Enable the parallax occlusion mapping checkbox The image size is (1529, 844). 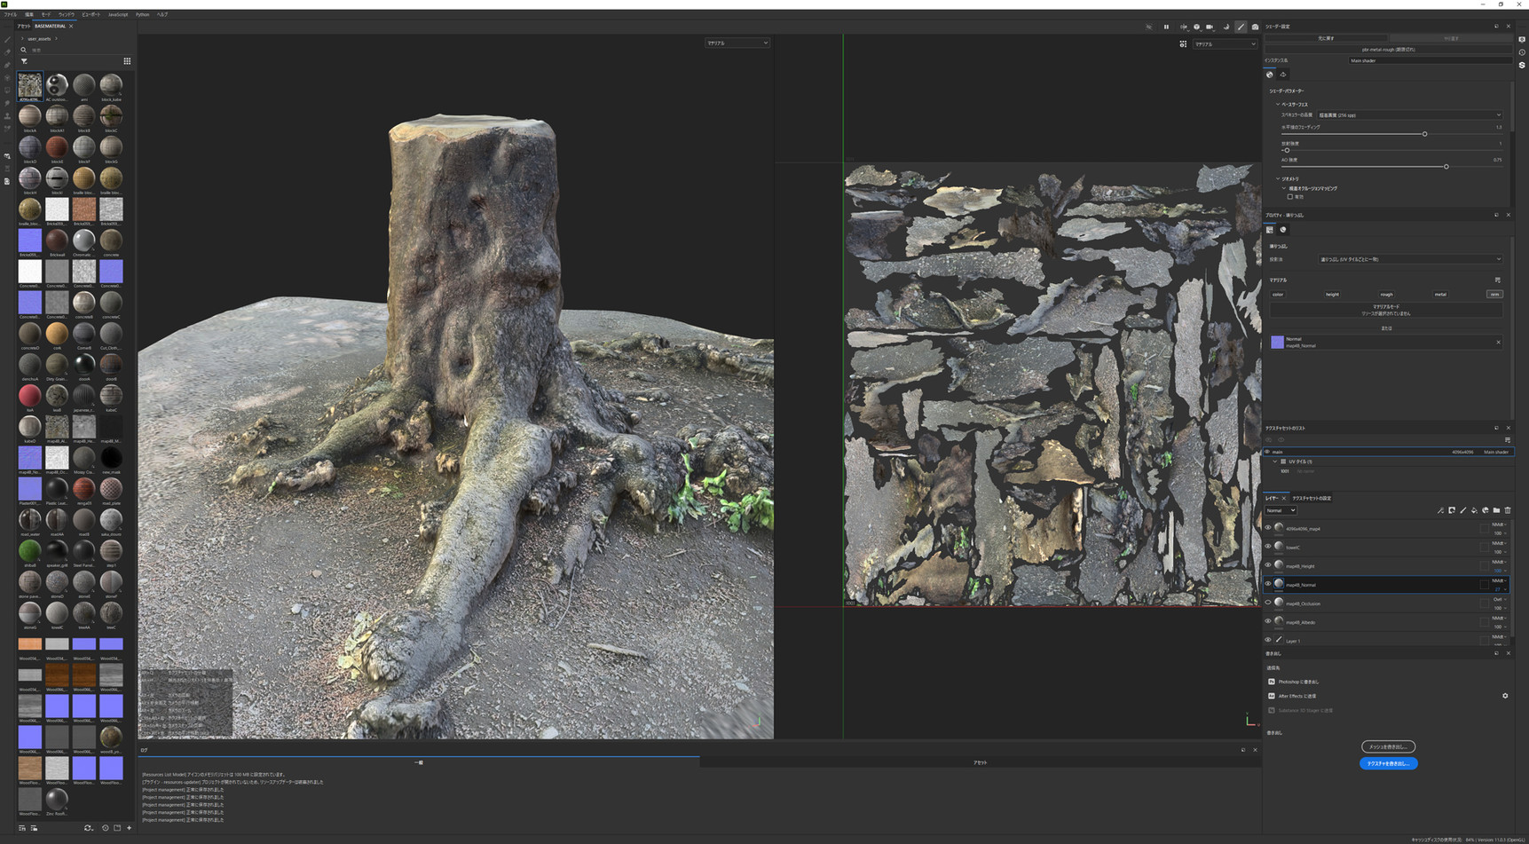[x=1290, y=196]
